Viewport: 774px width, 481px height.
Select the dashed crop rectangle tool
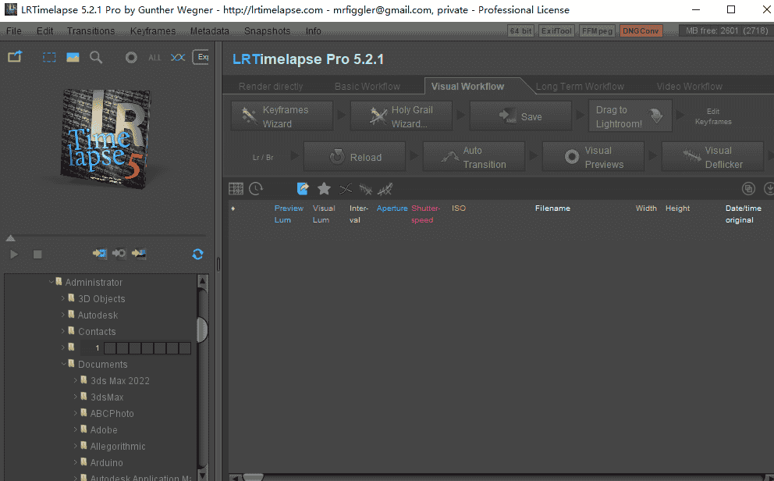tap(49, 57)
